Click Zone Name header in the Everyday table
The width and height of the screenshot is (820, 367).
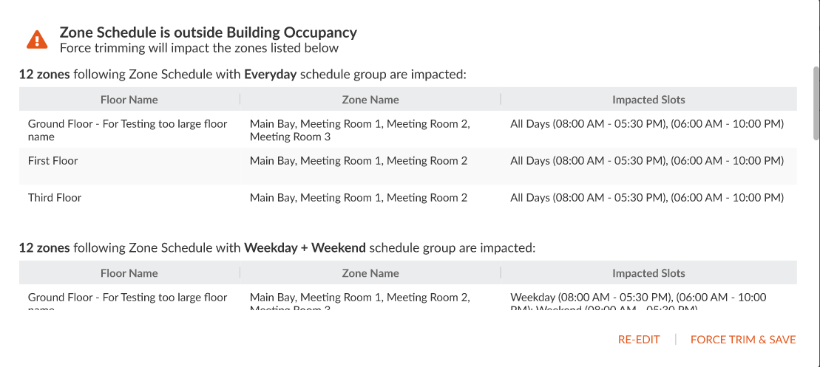click(x=370, y=99)
